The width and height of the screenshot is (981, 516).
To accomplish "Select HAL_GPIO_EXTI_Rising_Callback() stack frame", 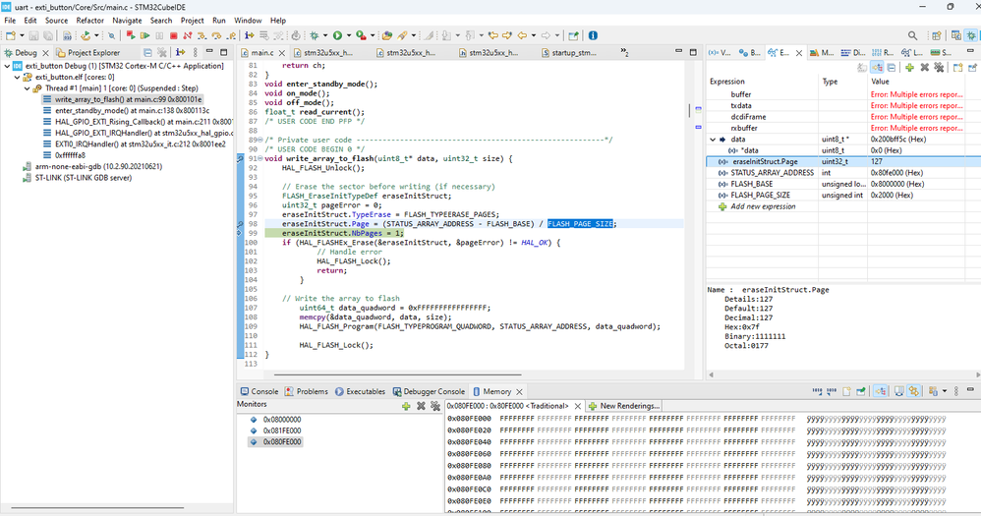I will (x=138, y=122).
